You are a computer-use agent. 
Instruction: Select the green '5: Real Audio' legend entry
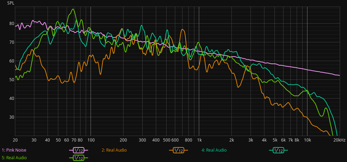(x=14, y=158)
